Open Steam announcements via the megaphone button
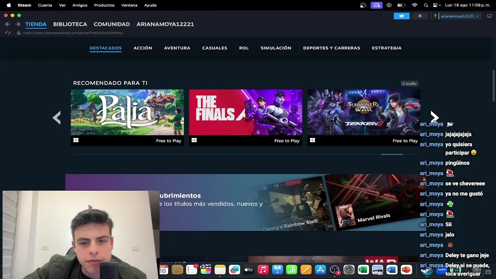 [401, 16]
